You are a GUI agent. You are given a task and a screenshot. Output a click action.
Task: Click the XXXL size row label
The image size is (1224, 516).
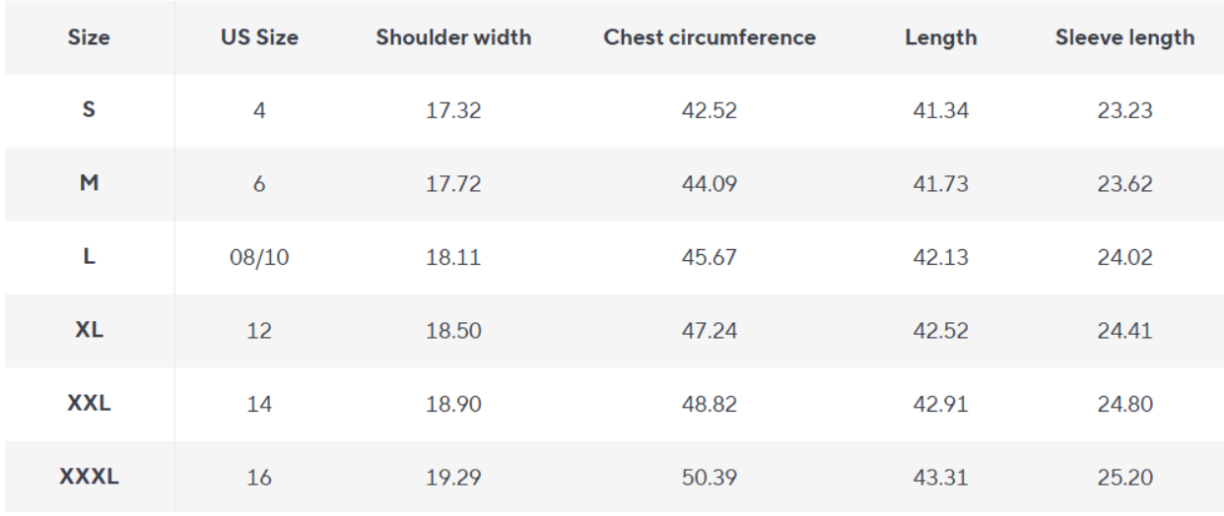[x=89, y=478]
